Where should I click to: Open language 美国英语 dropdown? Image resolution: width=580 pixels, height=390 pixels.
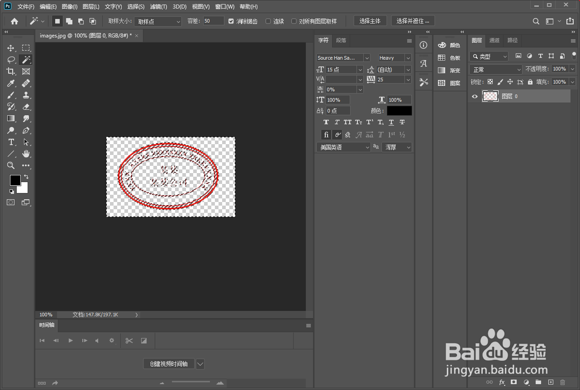coord(343,147)
